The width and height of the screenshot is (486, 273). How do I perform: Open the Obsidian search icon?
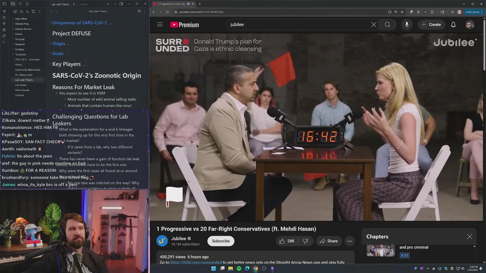20,4
